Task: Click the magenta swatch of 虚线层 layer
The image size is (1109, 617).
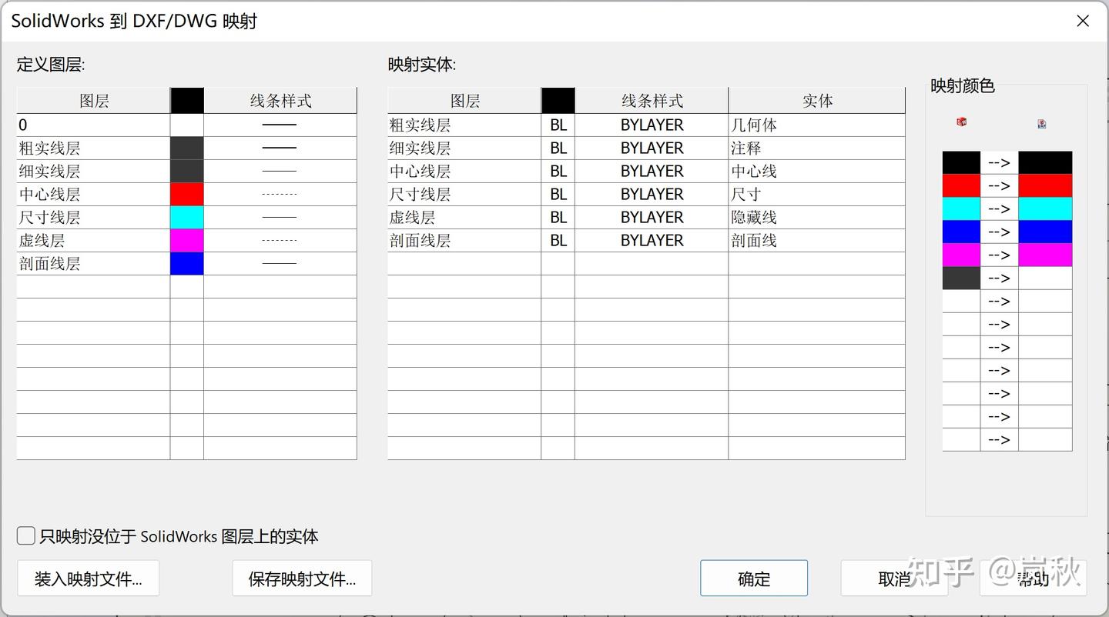Action: pos(186,240)
